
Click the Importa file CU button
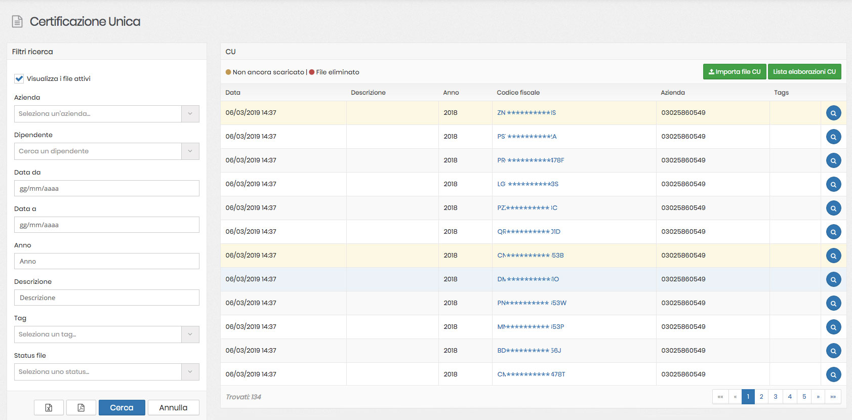[x=734, y=72]
